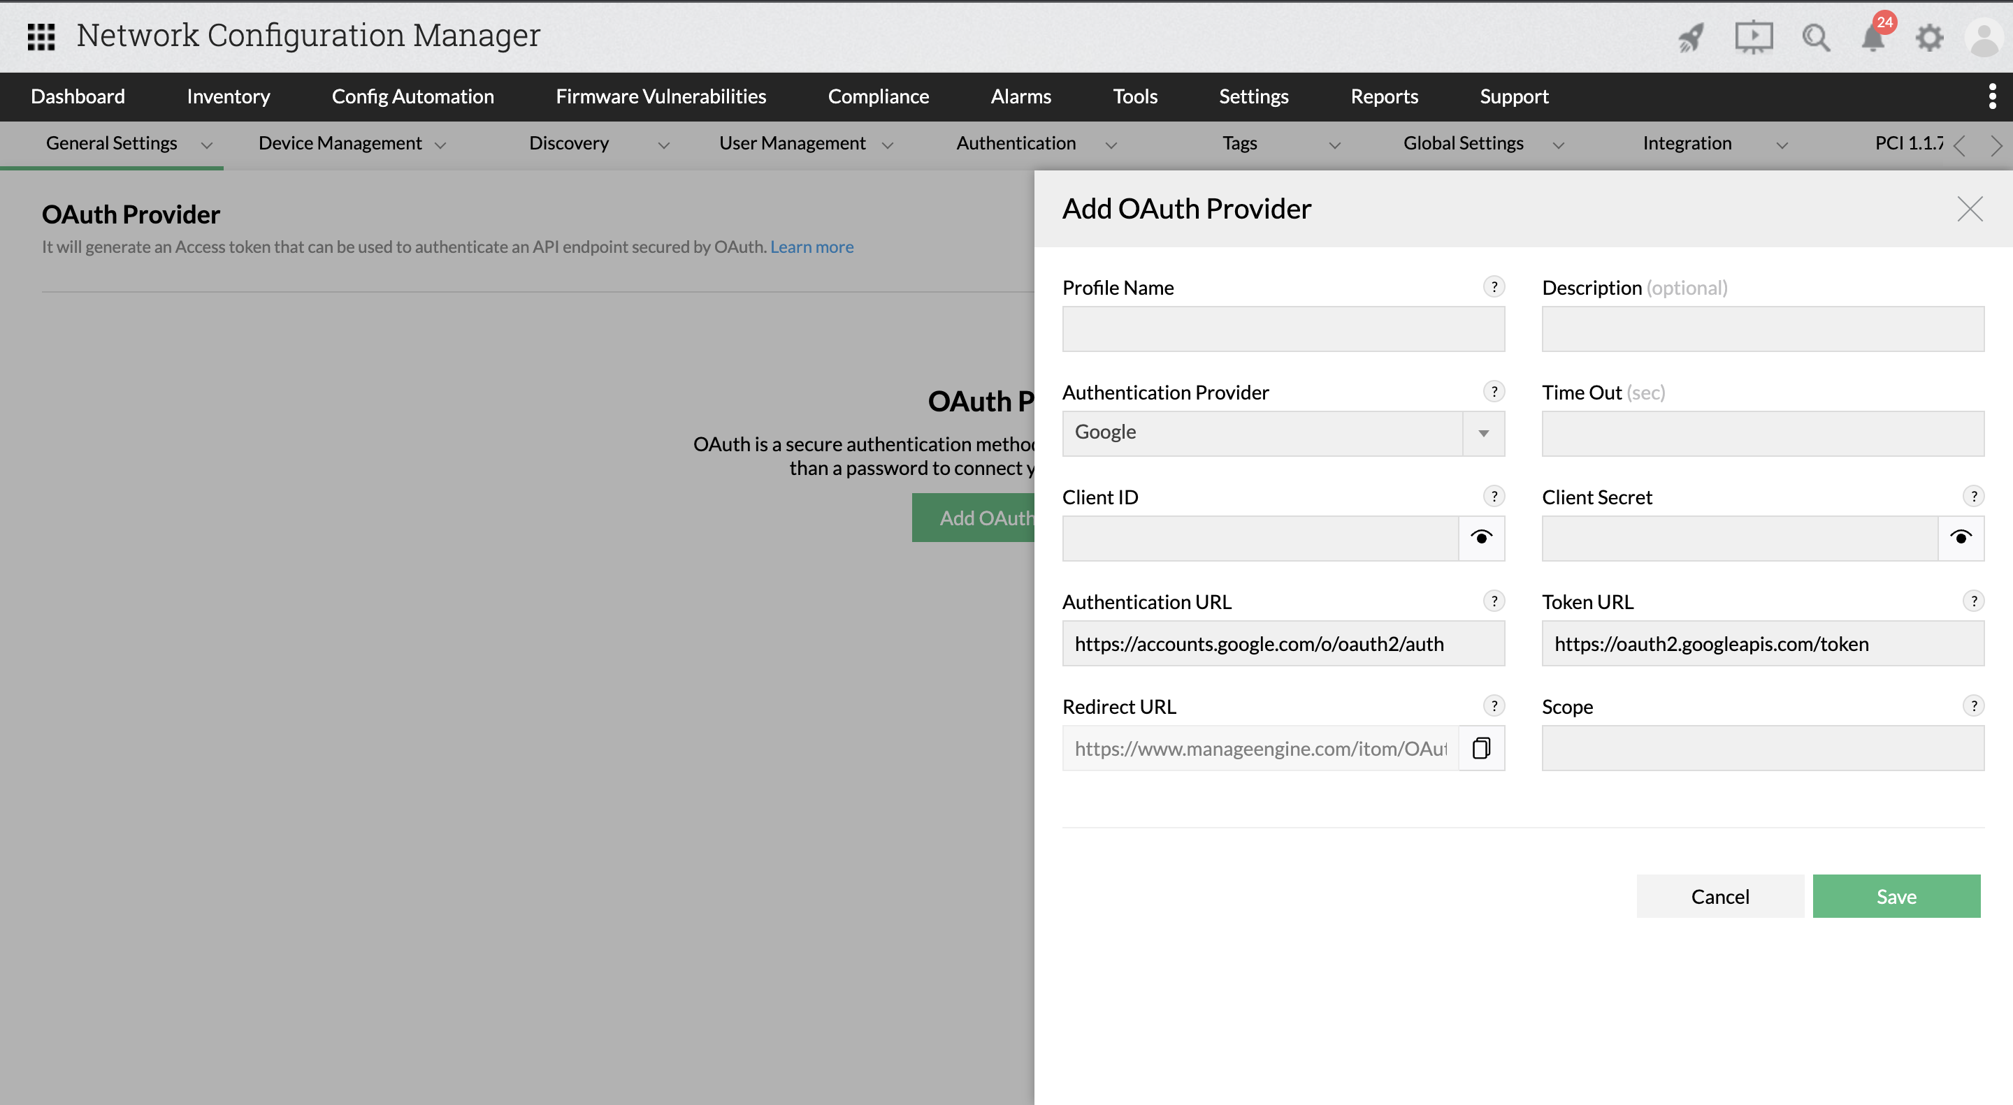Click the settings gear icon in header

[x=1929, y=37]
